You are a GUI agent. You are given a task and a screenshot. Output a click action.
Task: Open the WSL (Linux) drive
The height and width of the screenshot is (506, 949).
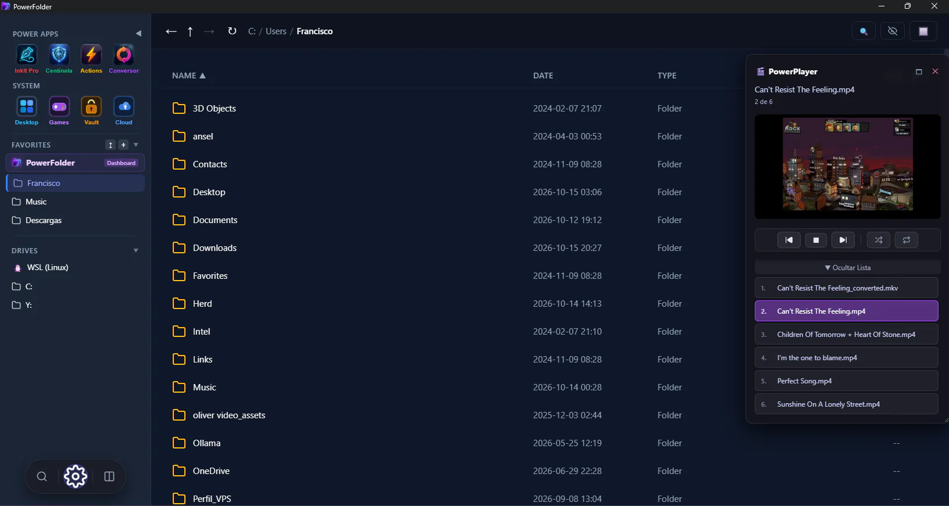76,268
